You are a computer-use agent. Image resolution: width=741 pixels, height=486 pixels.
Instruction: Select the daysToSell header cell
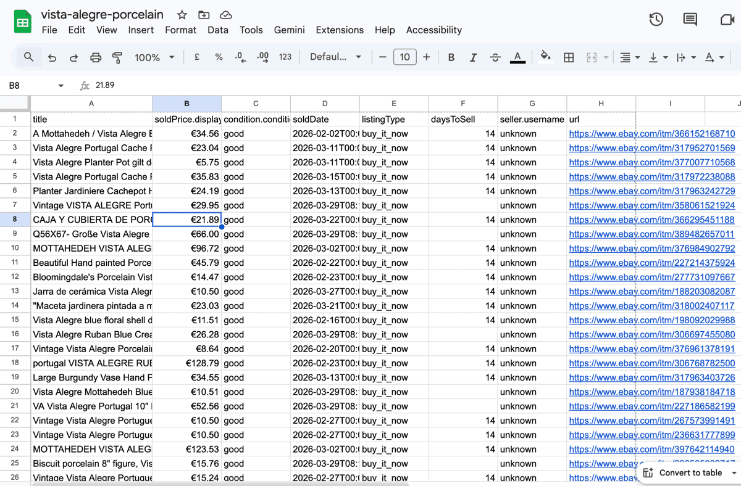pos(463,119)
